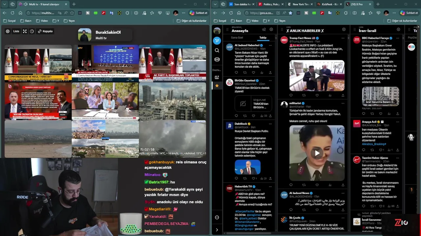Open X Pro search magnifier

(x=217, y=50)
